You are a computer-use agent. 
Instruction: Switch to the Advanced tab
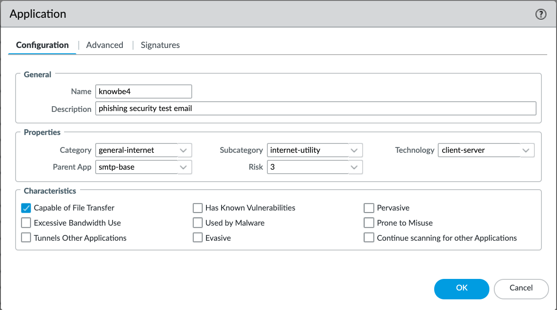(x=105, y=45)
